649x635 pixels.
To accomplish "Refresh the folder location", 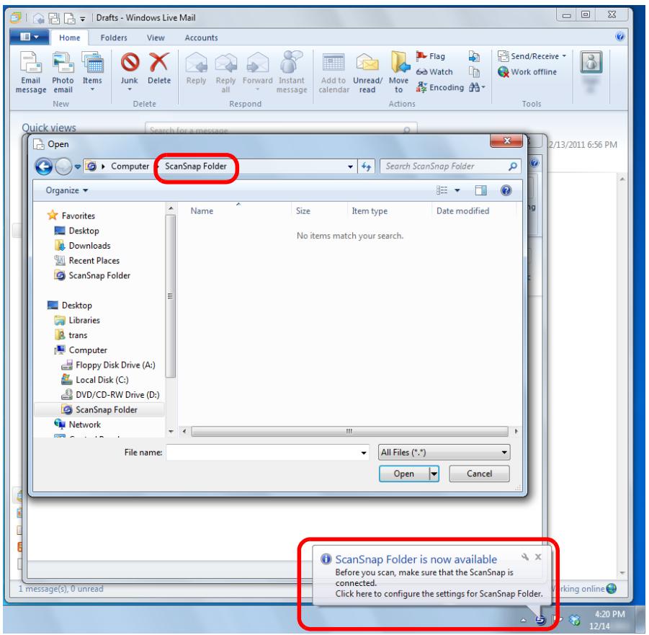I will [x=367, y=166].
